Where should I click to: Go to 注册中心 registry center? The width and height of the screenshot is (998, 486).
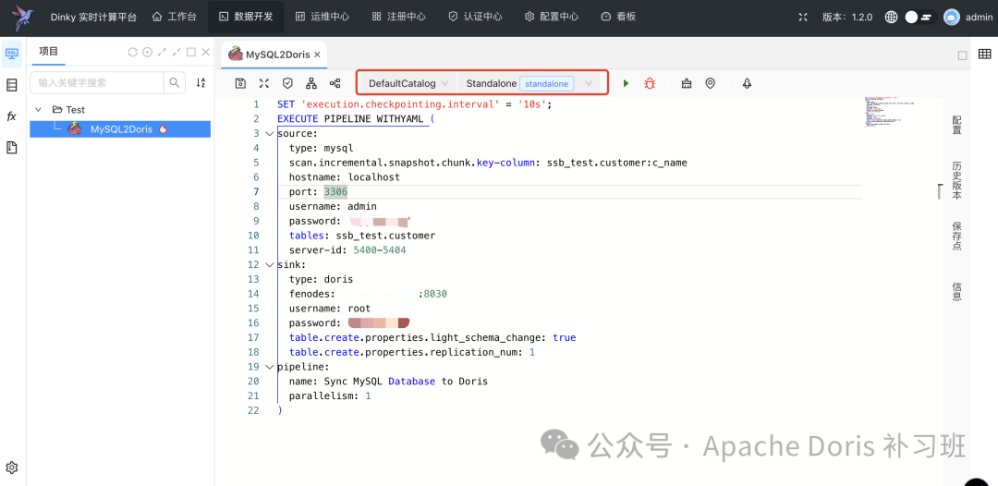click(398, 18)
